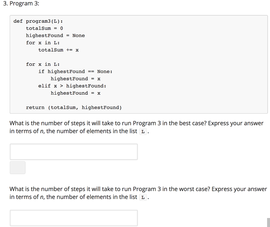Select the L code label in the worst case question
This screenshot has height=227, width=270.
click(143, 197)
